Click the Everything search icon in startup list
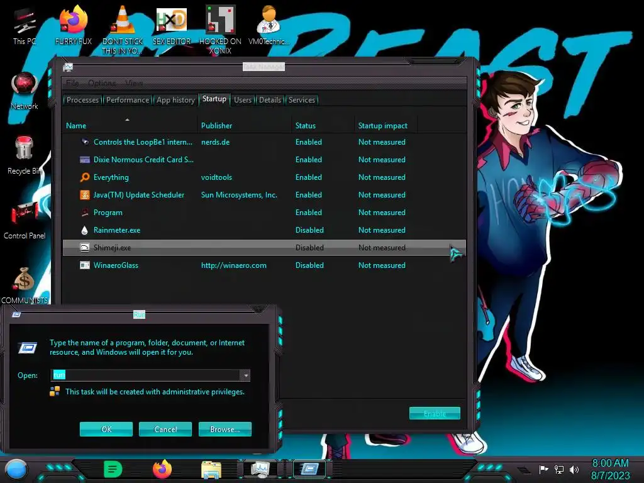 (x=85, y=177)
